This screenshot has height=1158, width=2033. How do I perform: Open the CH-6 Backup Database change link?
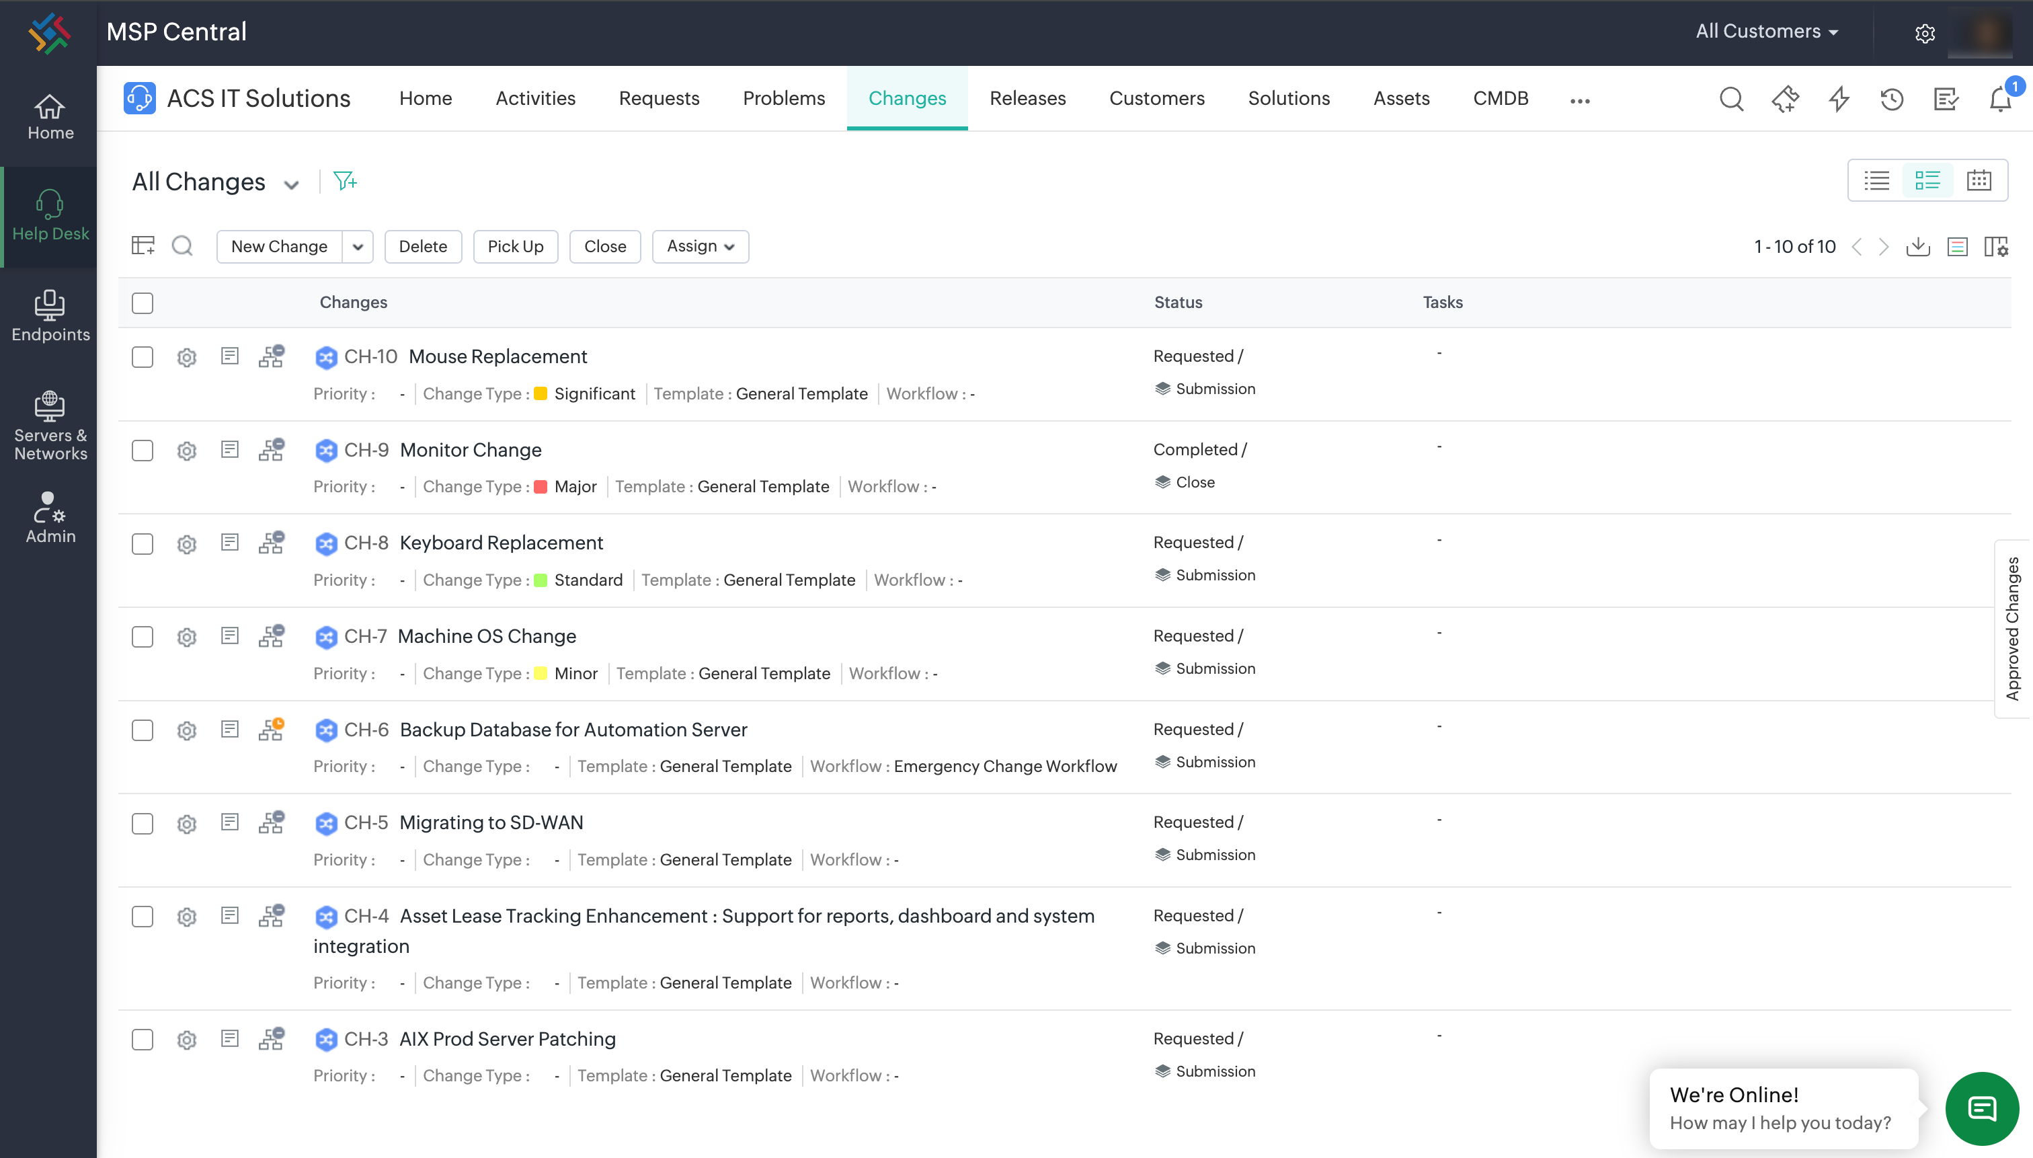tap(572, 730)
